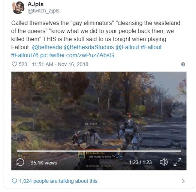Click the speech bubble reply icon
Image resolution: width=196 pixels, height=192 pixels.
point(14,181)
